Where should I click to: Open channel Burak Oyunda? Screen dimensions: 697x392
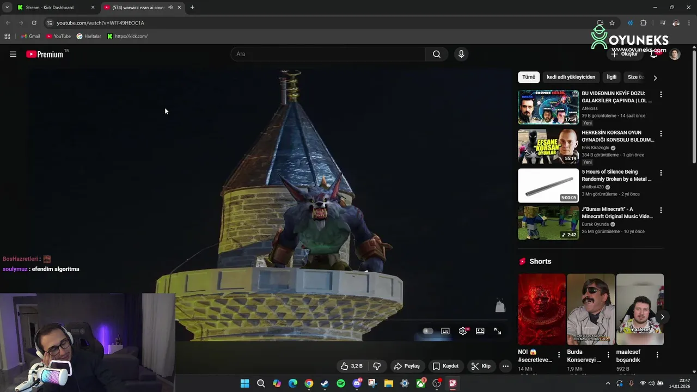595,224
